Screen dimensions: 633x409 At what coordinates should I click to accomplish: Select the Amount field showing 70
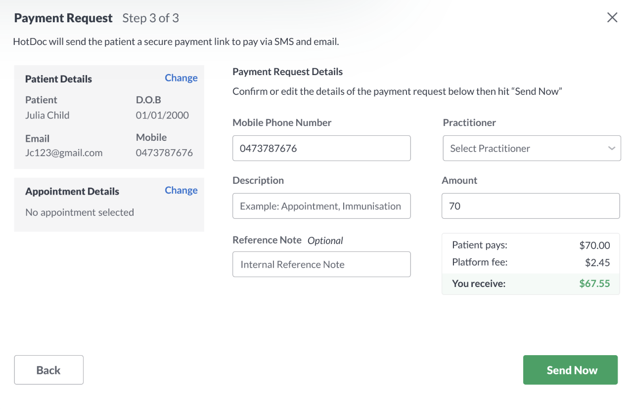click(531, 206)
